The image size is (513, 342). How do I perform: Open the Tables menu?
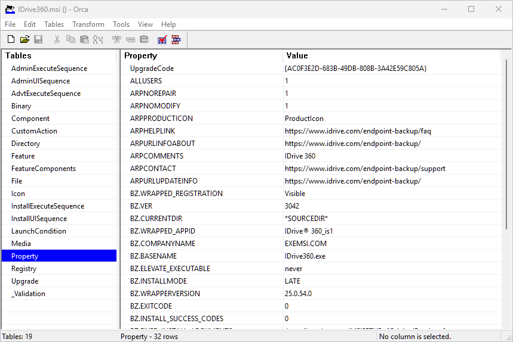click(54, 24)
